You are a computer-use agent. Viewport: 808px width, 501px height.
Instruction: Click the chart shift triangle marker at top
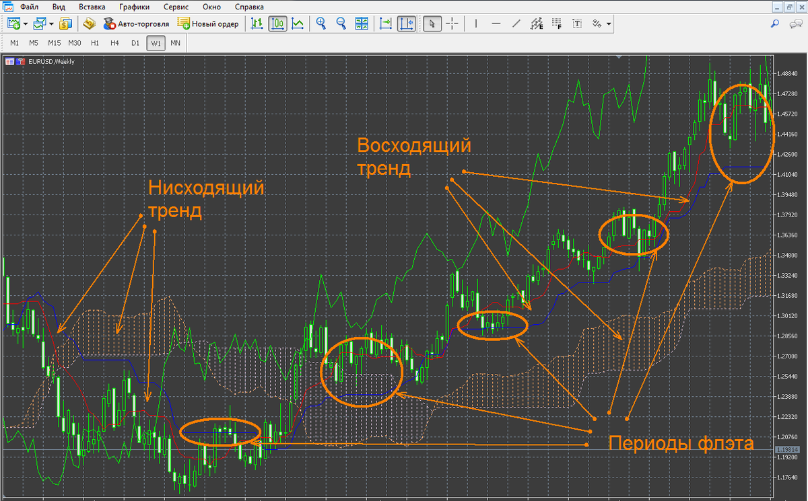(618, 59)
